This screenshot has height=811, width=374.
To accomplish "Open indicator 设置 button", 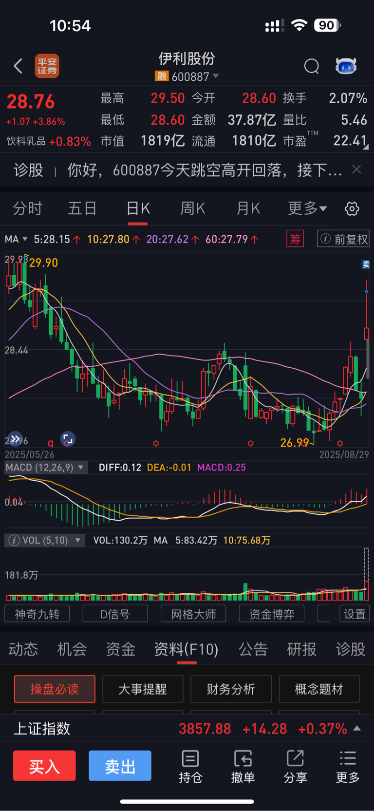I will 355,614.
